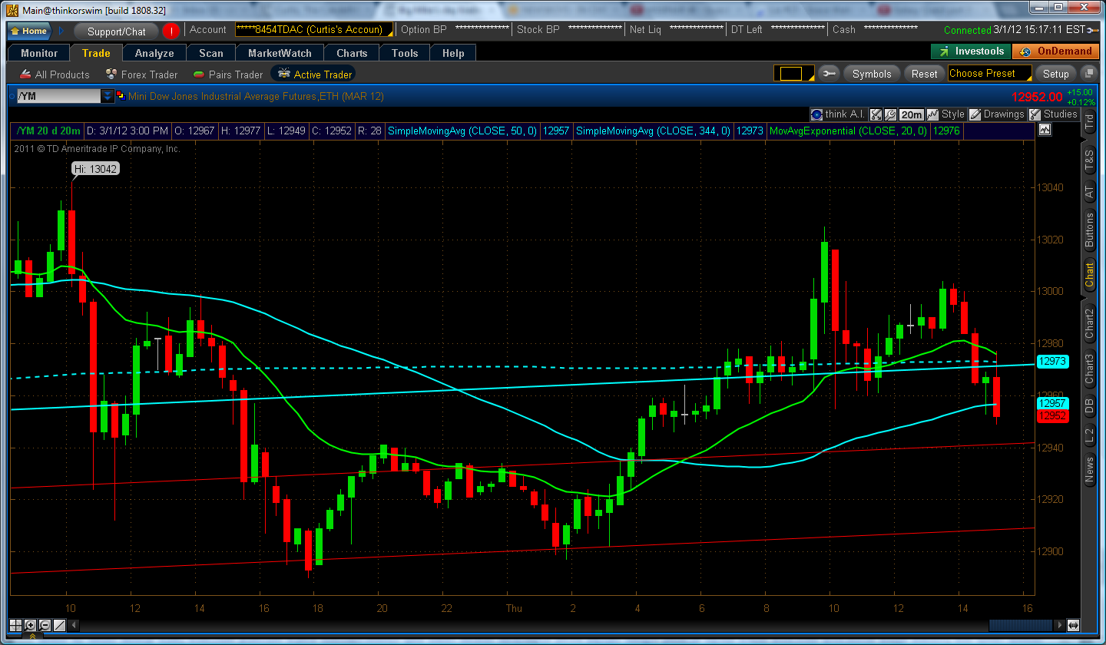Open the AT side panel tab
The height and width of the screenshot is (645, 1106).
[x=1089, y=193]
